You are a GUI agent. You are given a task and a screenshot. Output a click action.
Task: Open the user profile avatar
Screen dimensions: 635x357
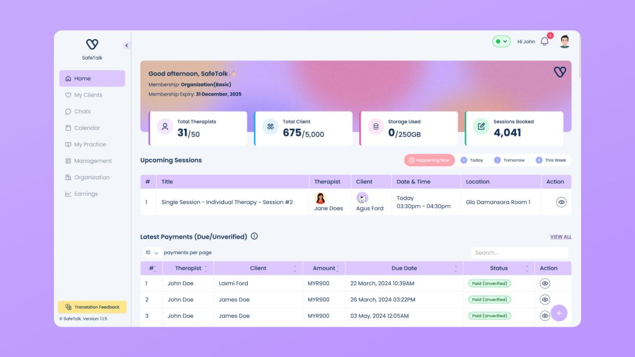[x=564, y=42]
